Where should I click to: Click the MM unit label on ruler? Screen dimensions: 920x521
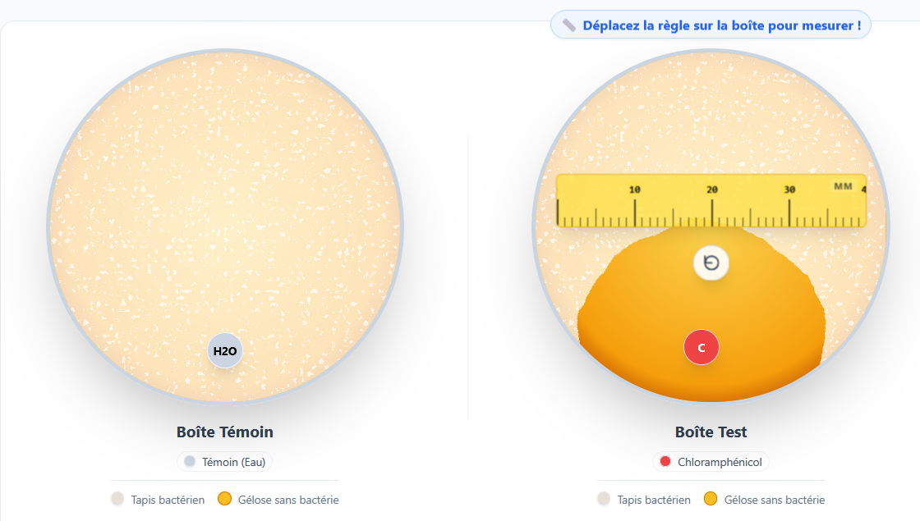pos(843,186)
